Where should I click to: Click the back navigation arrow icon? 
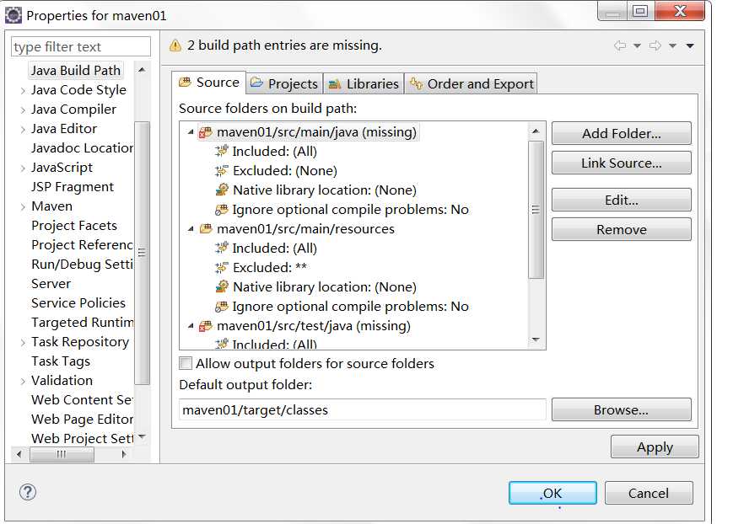point(620,45)
